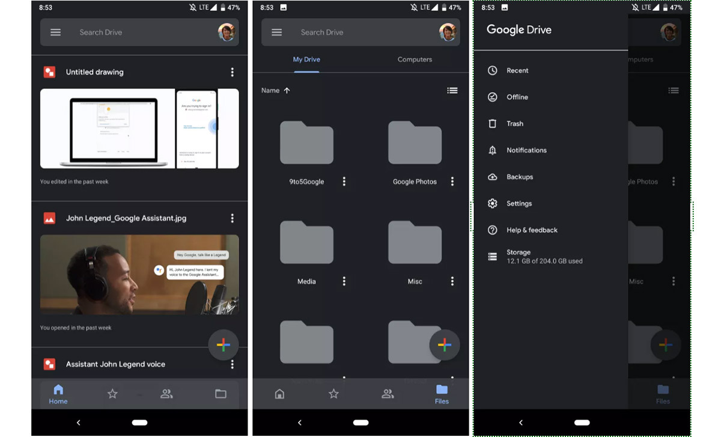
Task: Open the Untitled drawing preview thumbnail
Action: [139, 129]
